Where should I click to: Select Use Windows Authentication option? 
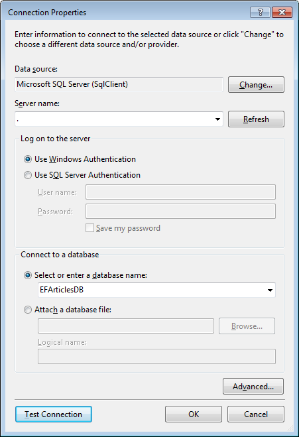(x=28, y=159)
